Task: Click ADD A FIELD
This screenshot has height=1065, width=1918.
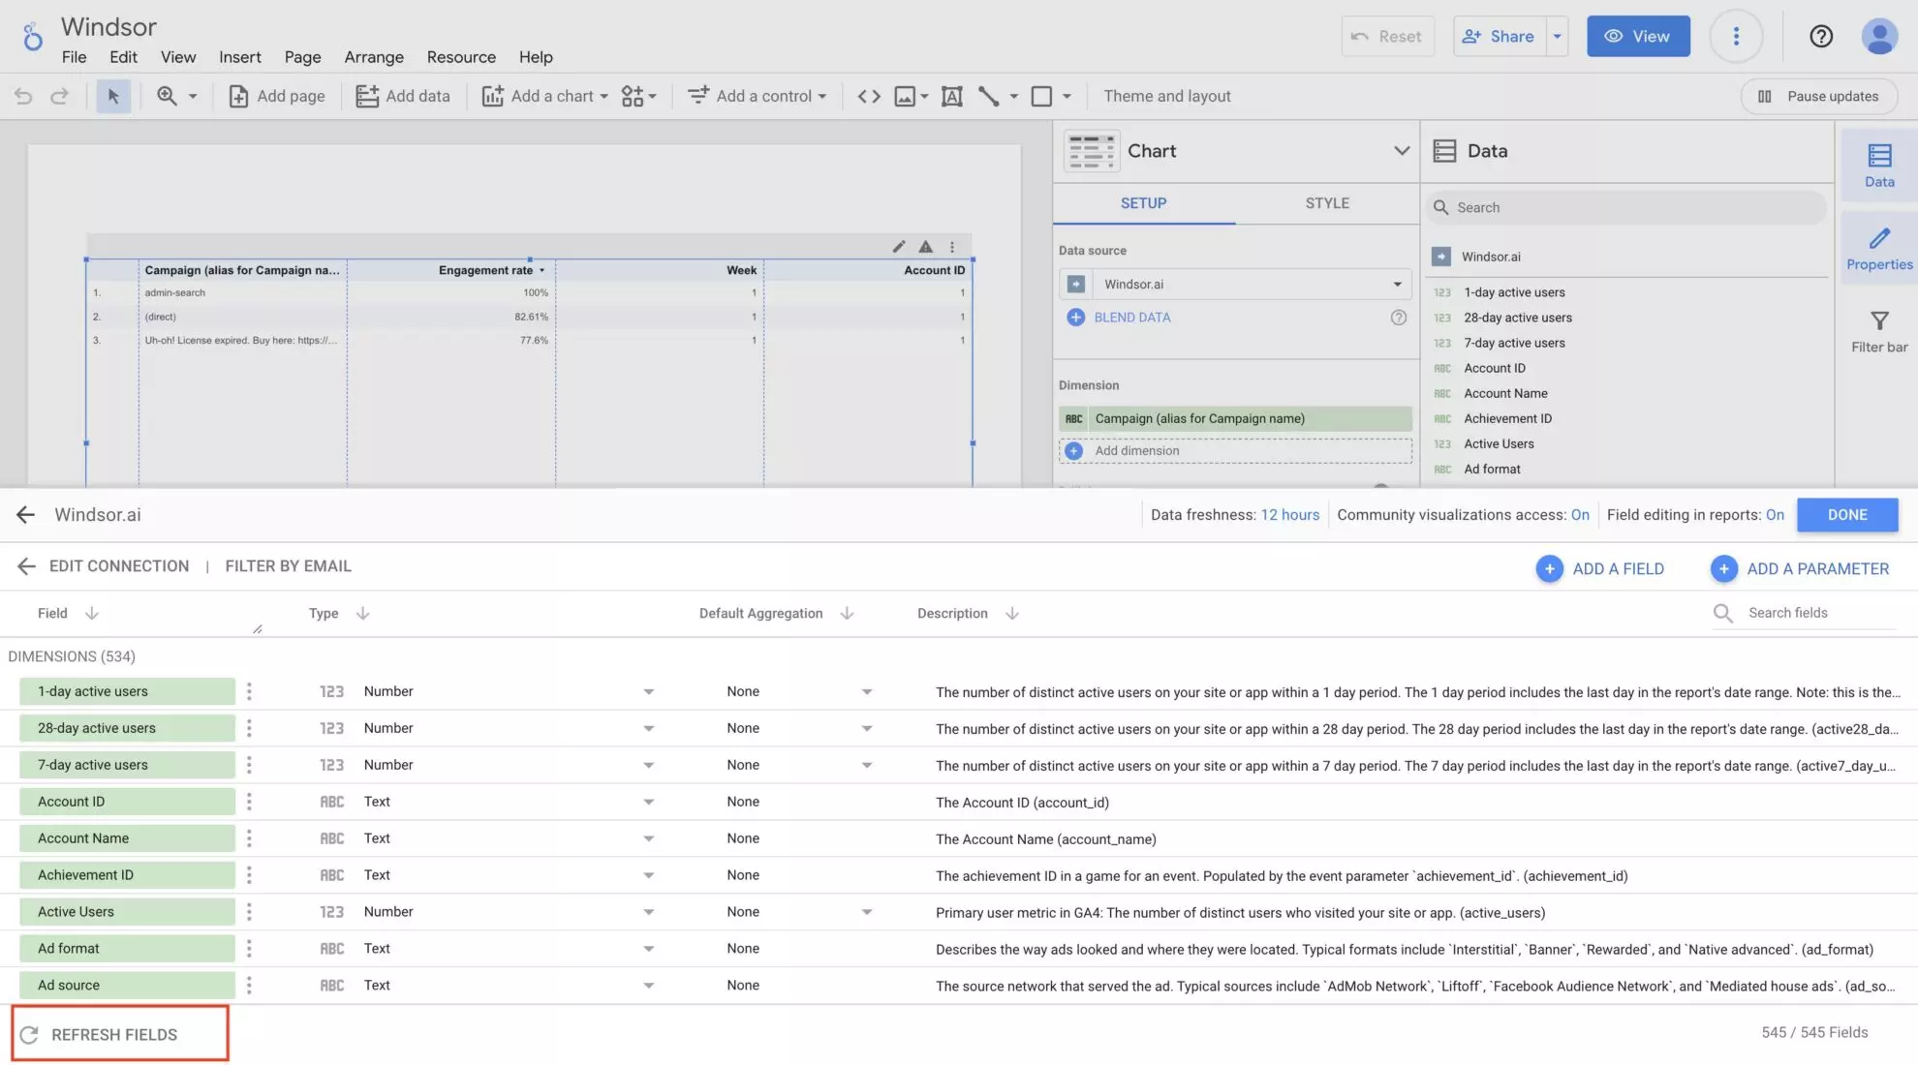Action: point(1600,568)
